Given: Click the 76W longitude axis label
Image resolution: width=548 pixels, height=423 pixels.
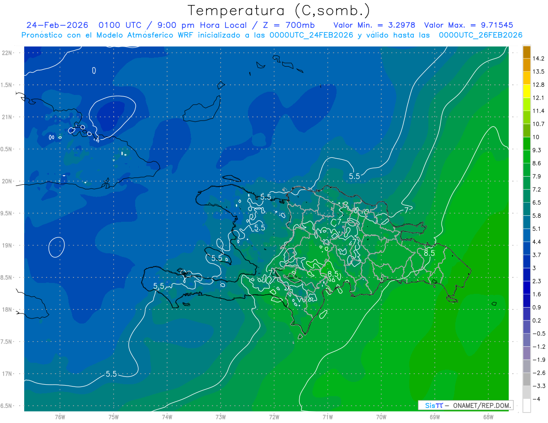Looking at the screenshot, I should [60, 417].
